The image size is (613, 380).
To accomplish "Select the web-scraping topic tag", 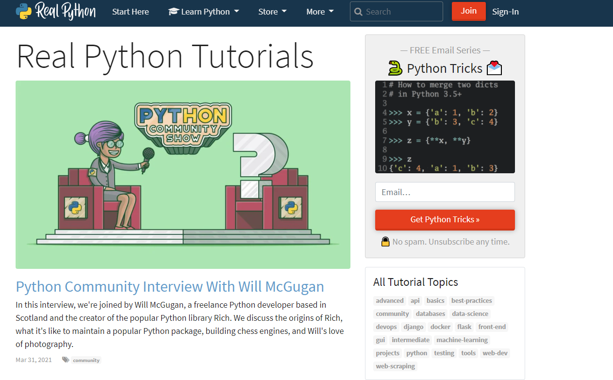I will (x=396, y=366).
